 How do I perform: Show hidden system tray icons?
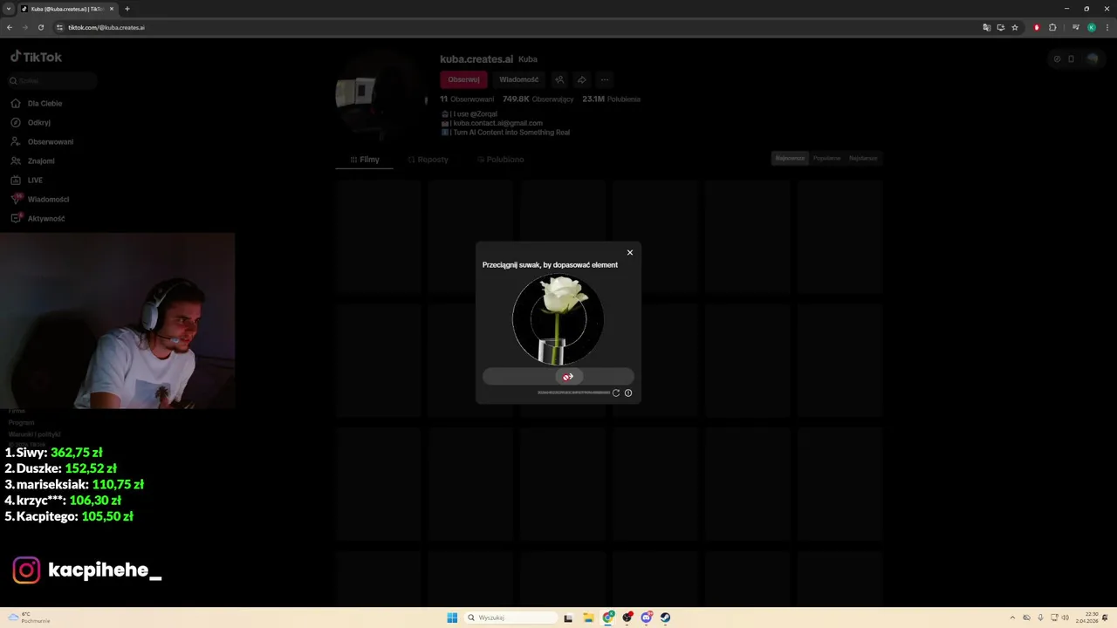tap(1012, 618)
